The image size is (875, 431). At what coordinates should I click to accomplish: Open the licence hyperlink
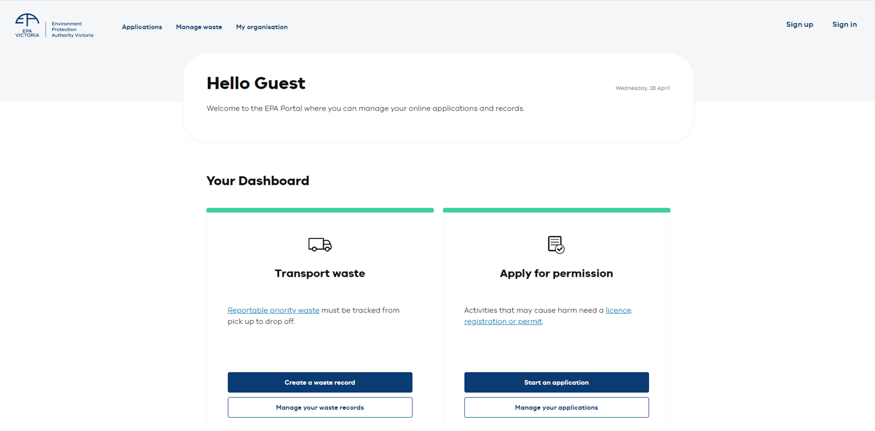click(x=618, y=310)
